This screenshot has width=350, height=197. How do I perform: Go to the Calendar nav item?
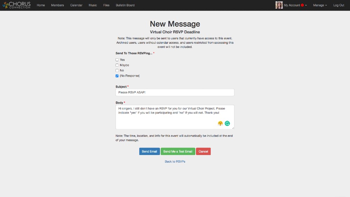click(x=76, y=5)
